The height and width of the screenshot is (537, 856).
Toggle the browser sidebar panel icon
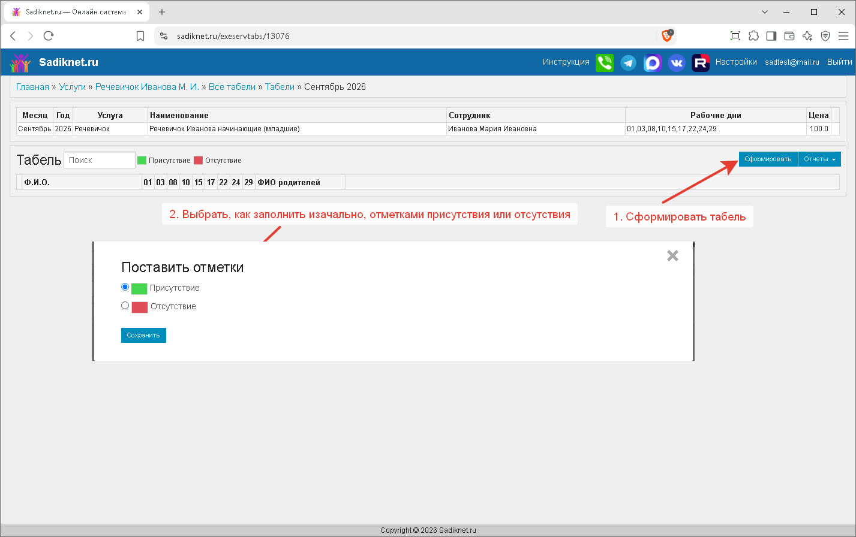coord(771,36)
